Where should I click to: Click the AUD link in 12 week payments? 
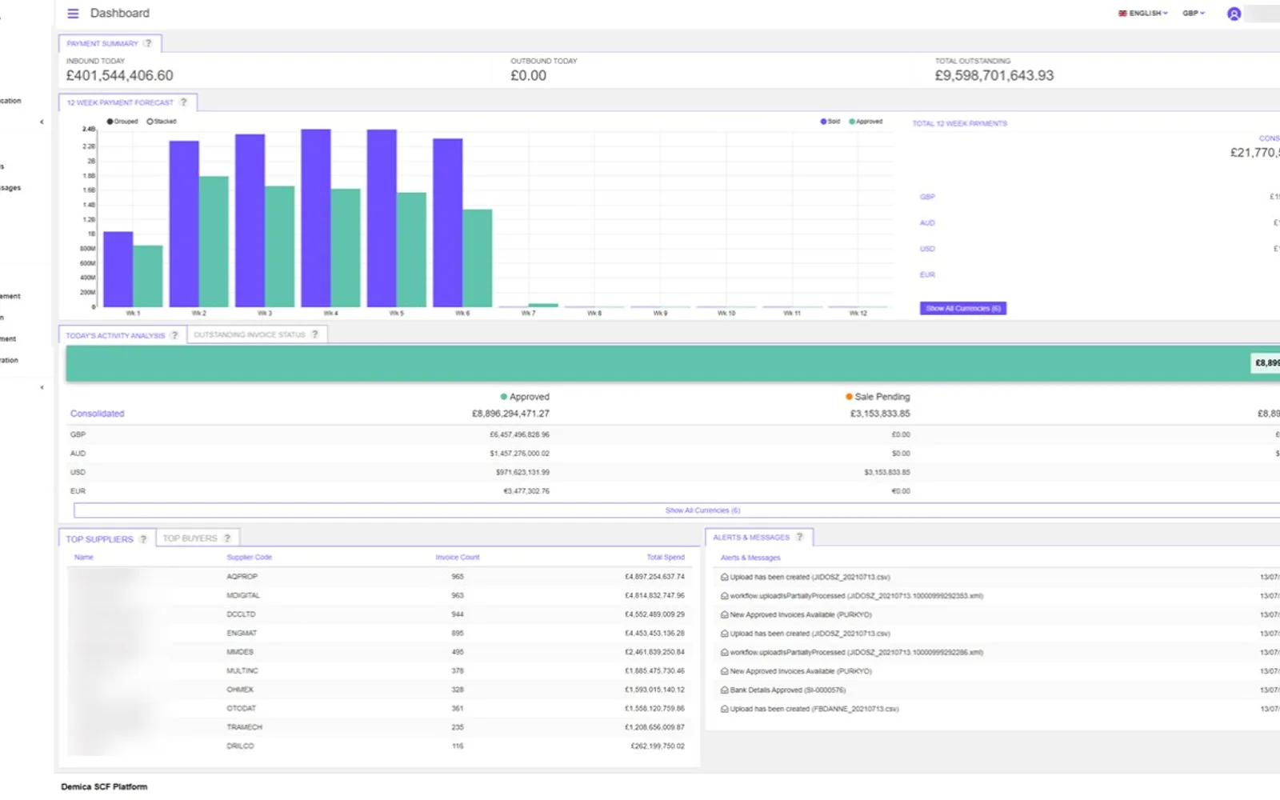927,223
